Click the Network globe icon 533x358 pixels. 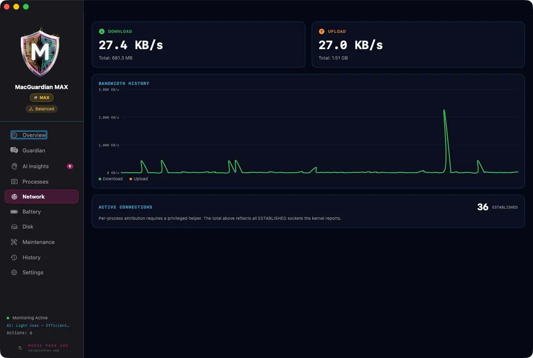coord(14,196)
